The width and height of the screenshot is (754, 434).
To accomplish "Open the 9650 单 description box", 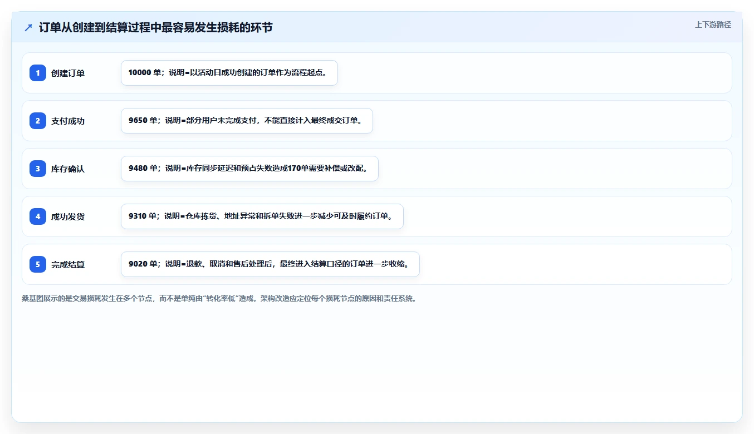I will (247, 121).
